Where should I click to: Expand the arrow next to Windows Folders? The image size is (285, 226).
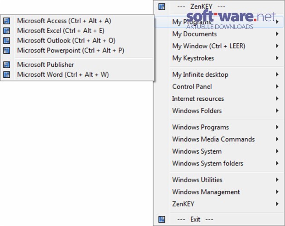[x=277, y=111]
